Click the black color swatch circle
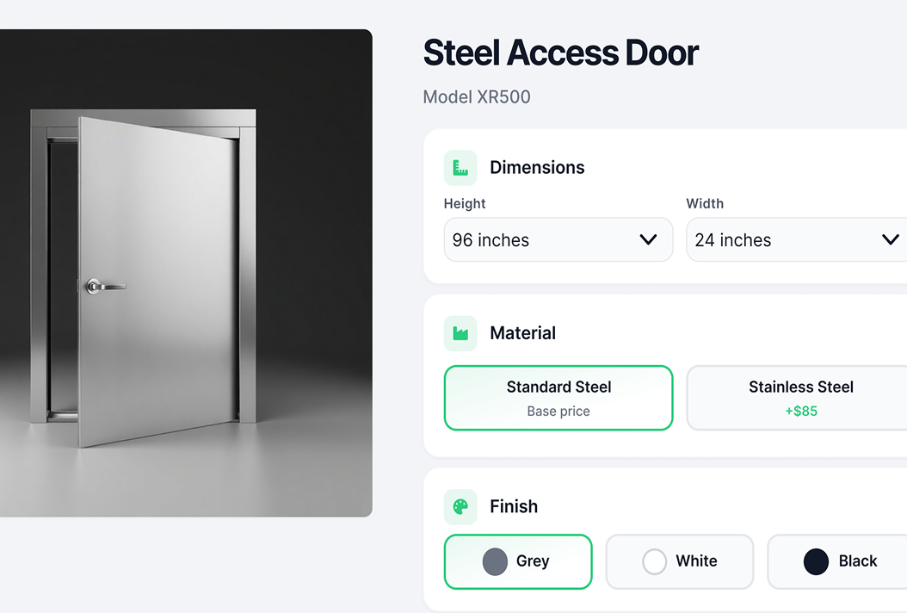Screen dimensions: 907x613 click(816, 561)
